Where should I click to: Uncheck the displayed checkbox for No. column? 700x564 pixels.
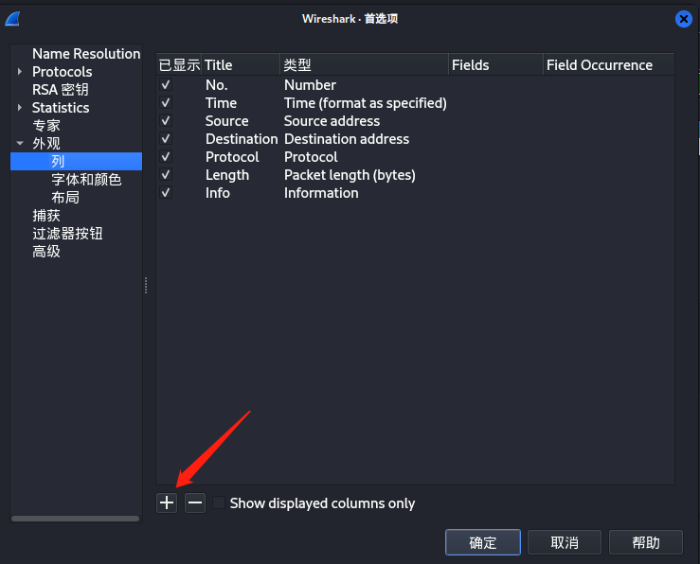pyautogui.click(x=166, y=85)
